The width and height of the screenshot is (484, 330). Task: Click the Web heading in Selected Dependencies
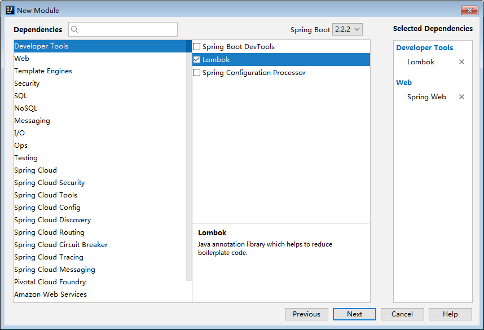pyautogui.click(x=404, y=82)
